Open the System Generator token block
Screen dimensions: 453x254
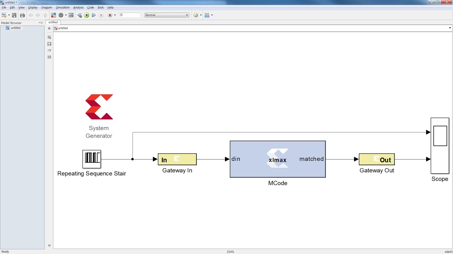click(x=99, y=107)
